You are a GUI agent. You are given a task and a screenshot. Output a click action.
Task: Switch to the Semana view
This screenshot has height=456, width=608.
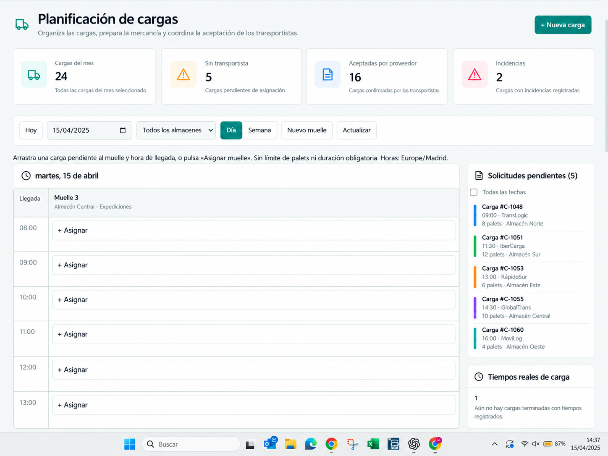click(x=259, y=130)
